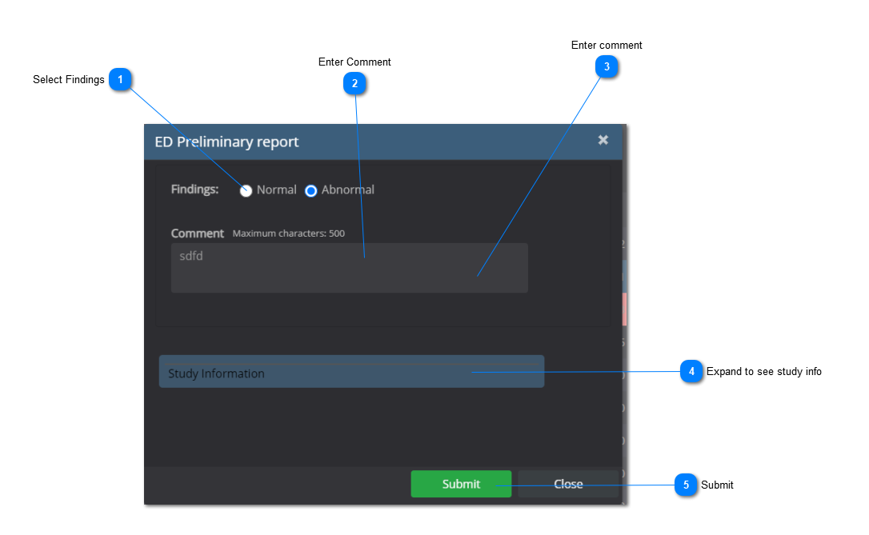Select the Normal findings radio button
Image resolution: width=869 pixels, height=535 pixels.
click(246, 190)
